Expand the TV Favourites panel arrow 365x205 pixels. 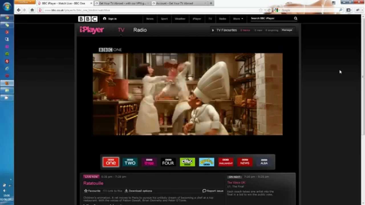pos(213,30)
